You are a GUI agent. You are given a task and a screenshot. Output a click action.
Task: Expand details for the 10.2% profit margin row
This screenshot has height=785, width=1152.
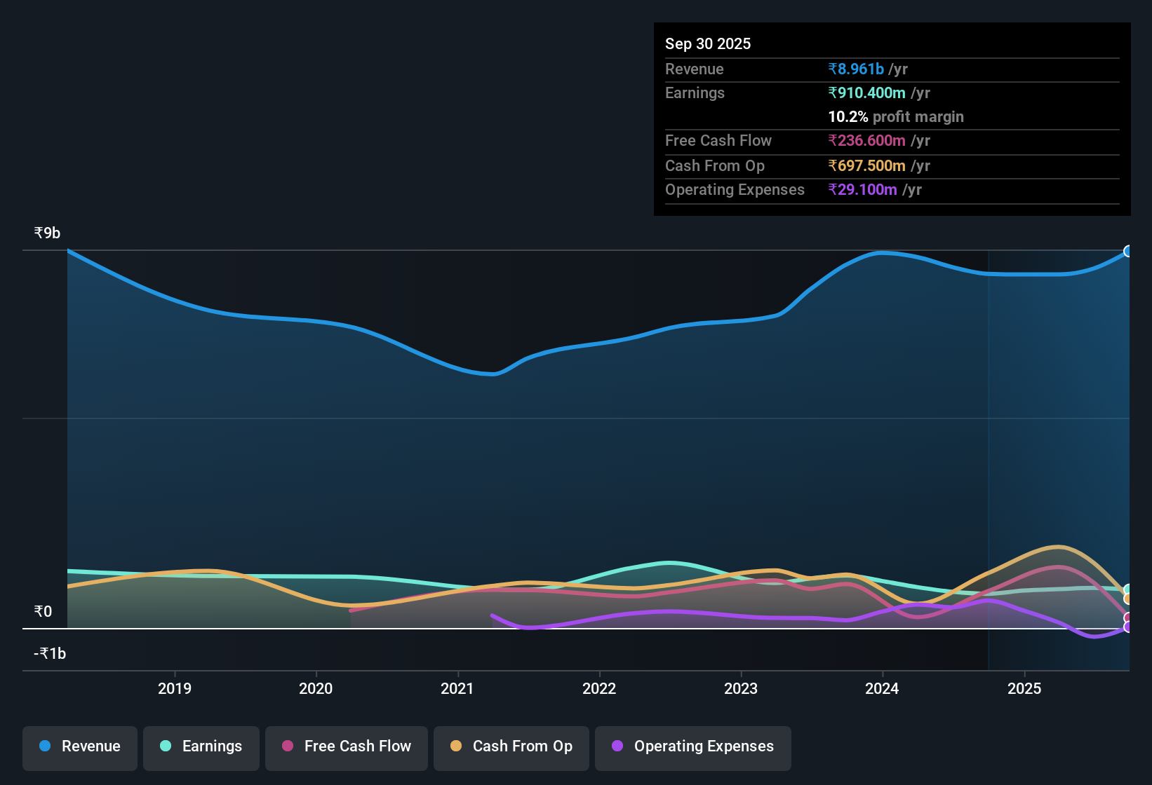896,116
